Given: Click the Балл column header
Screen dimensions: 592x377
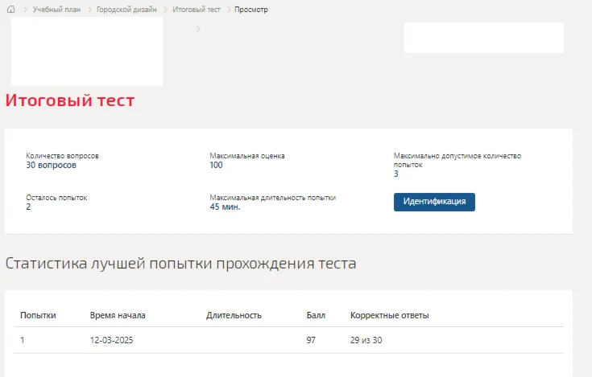Looking at the screenshot, I should click(316, 315).
